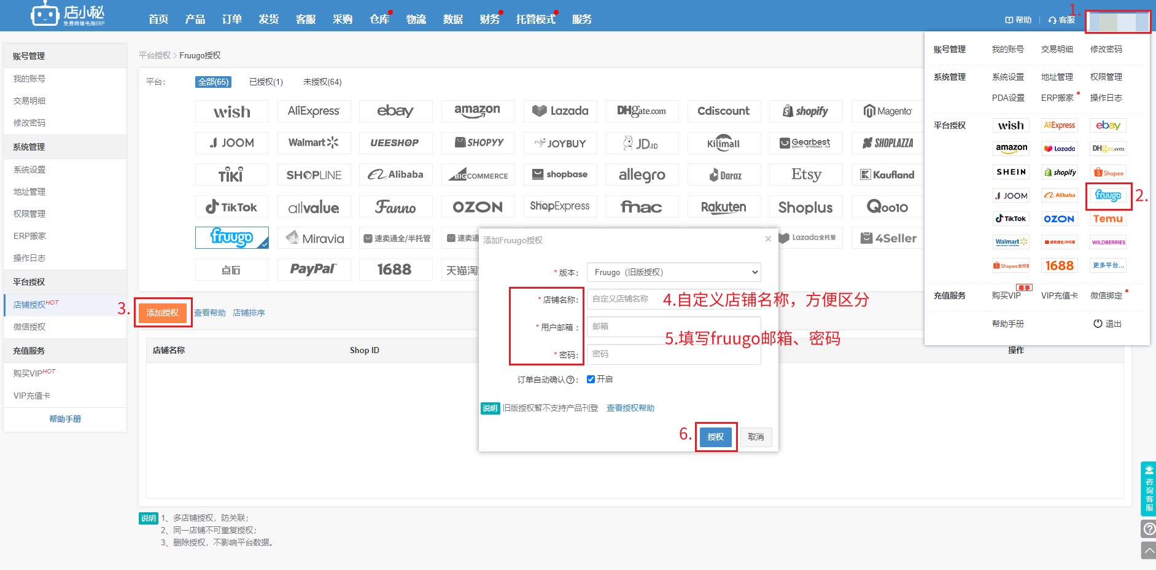Image resolution: width=1156 pixels, height=570 pixels.
Task: Select the SHOPLINE platform tile
Action: (314, 175)
